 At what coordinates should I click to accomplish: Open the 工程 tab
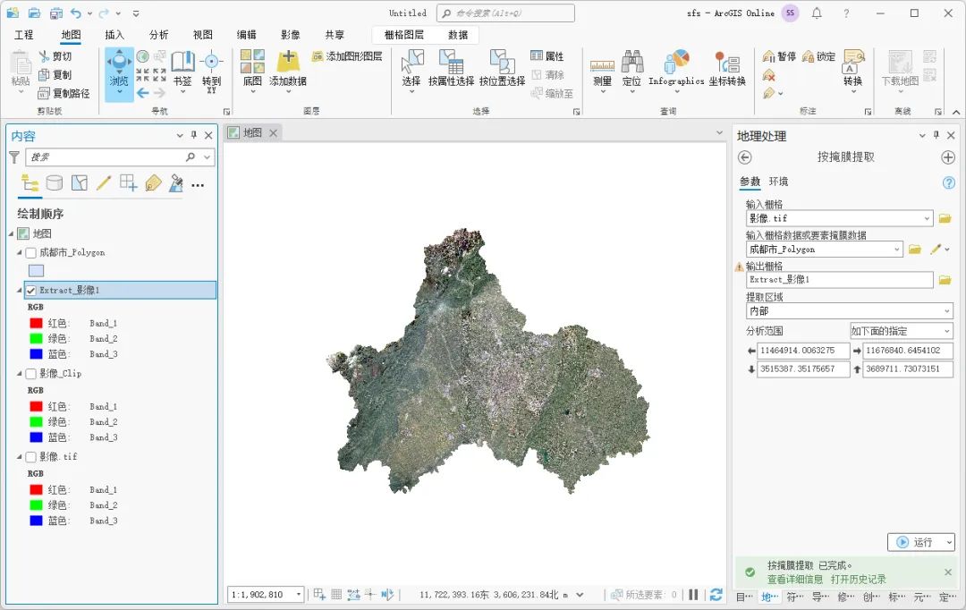pyautogui.click(x=23, y=35)
